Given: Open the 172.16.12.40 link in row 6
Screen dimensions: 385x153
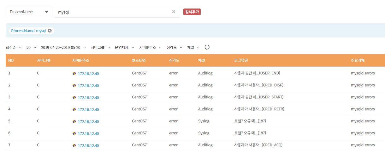Looking at the screenshot, I should (88, 133).
